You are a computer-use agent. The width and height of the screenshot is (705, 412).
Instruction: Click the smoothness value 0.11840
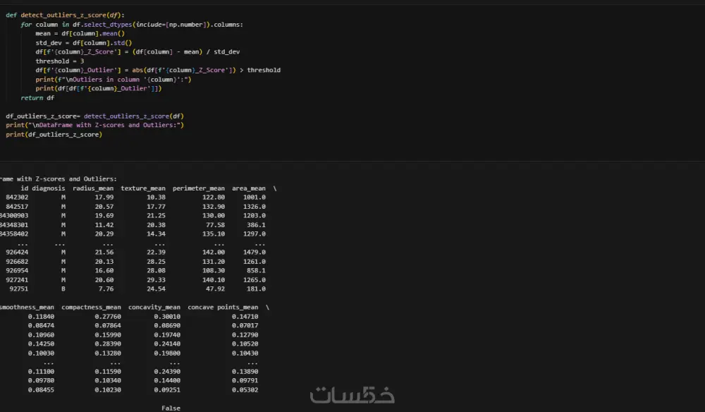[41, 317]
